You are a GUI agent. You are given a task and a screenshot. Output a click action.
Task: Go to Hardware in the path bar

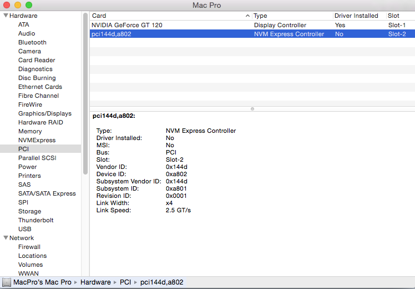click(95, 282)
